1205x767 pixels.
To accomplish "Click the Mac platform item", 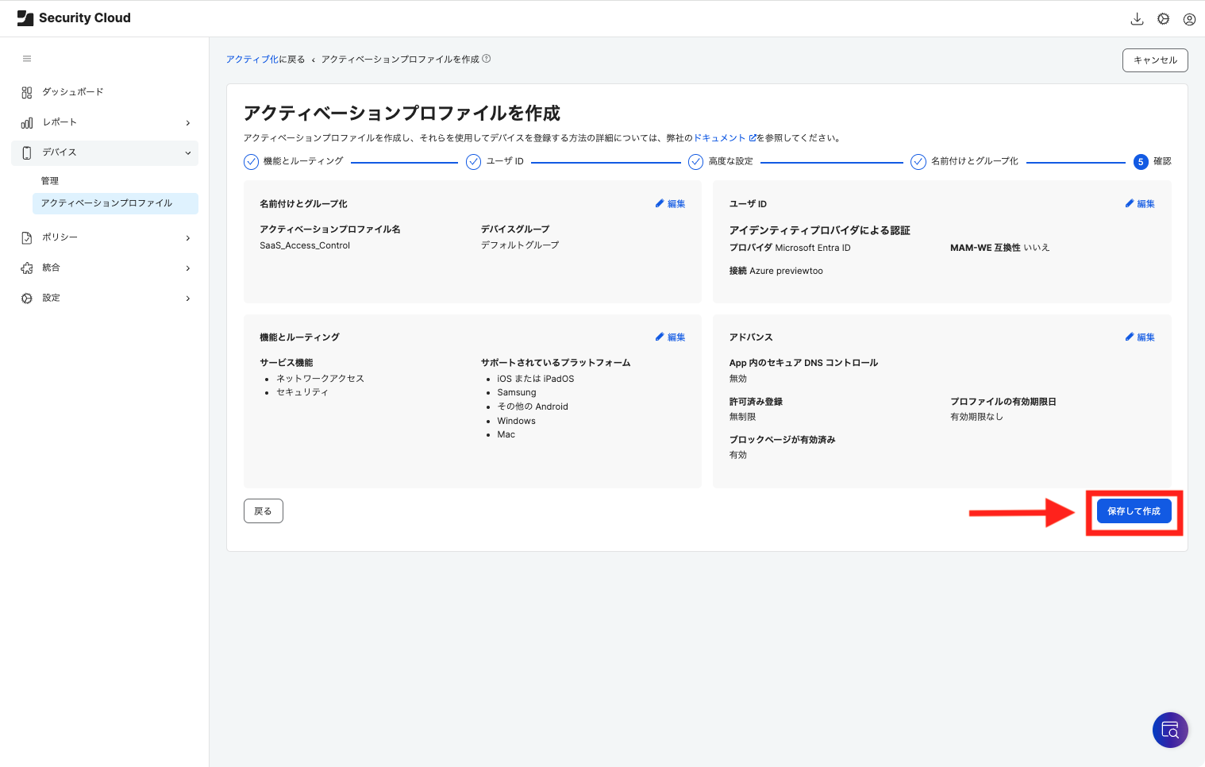I will click(506, 434).
